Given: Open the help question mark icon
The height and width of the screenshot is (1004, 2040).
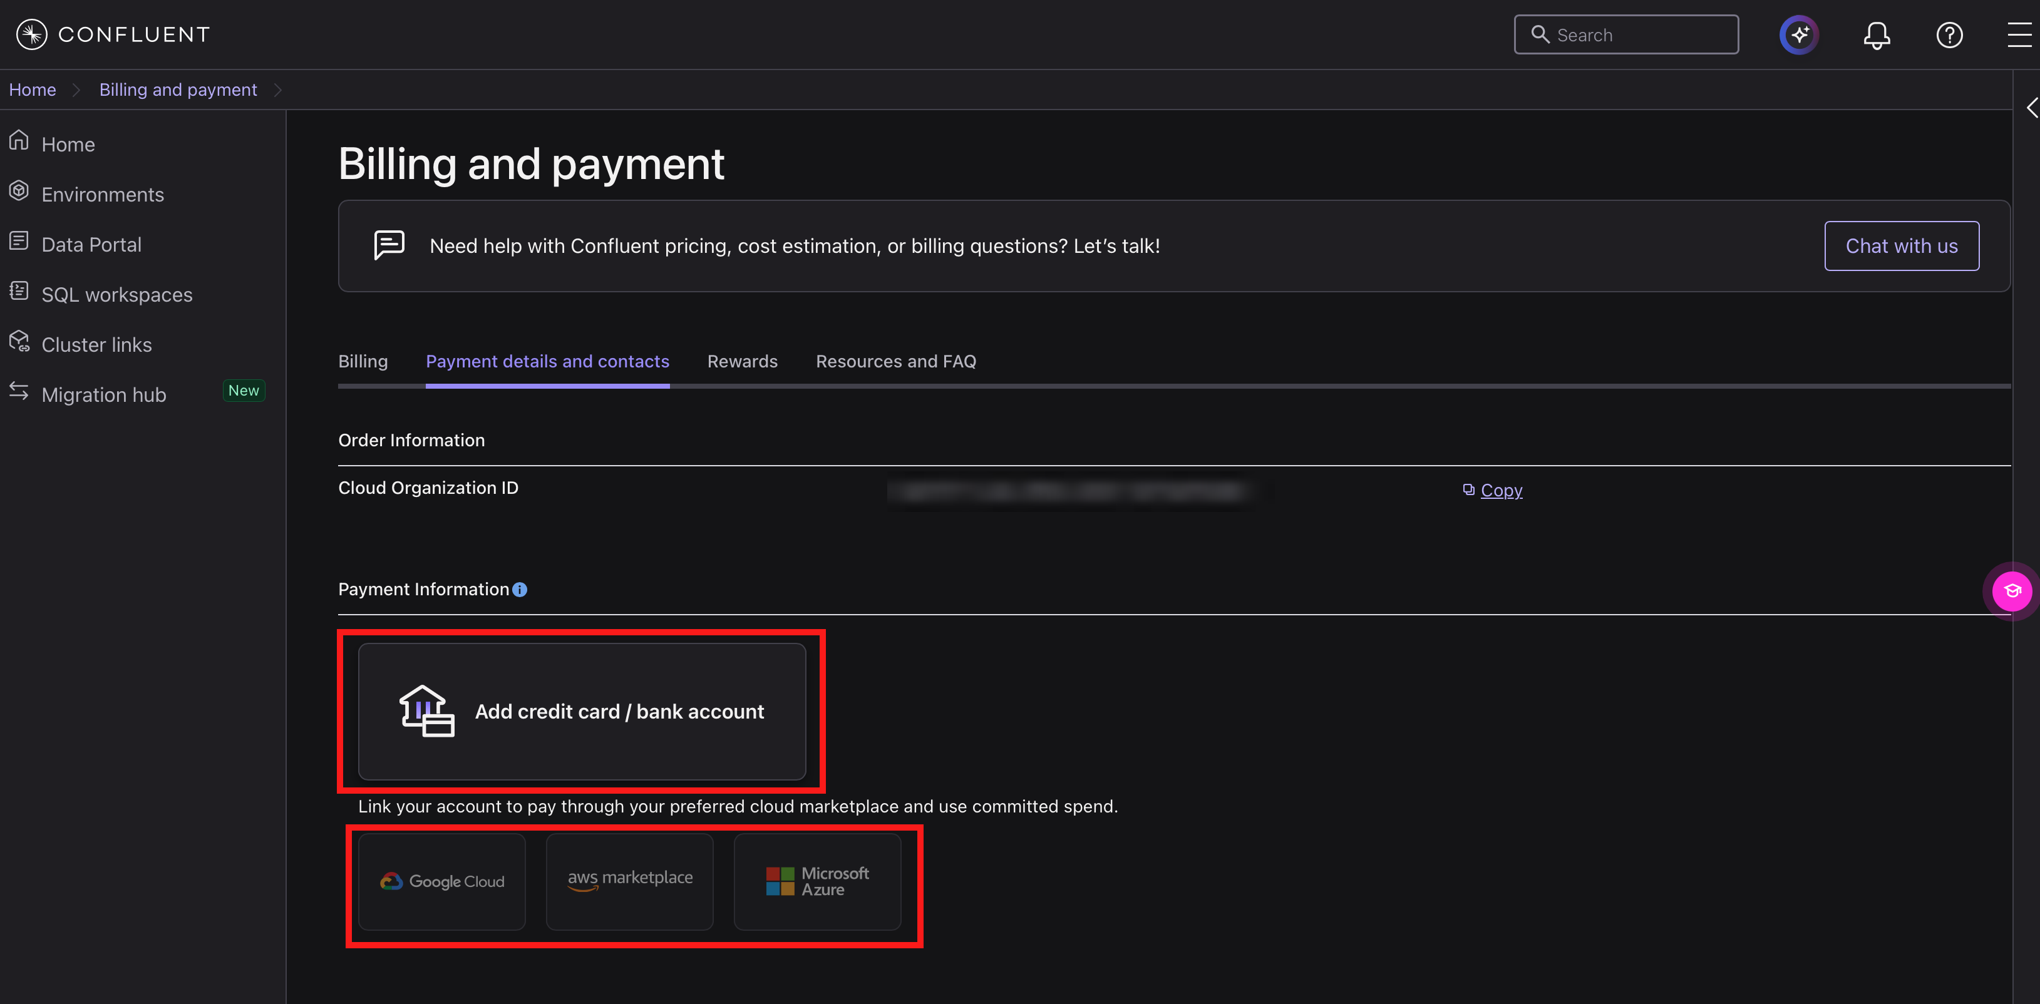Looking at the screenshot, I should pyautogui.click(x=1949, y=35).
